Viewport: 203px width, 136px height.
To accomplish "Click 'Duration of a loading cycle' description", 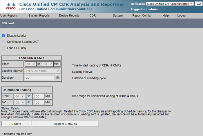I will tap(89, 78).
